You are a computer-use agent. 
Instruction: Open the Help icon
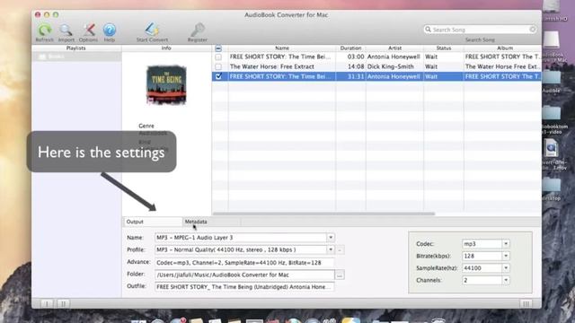110,30
